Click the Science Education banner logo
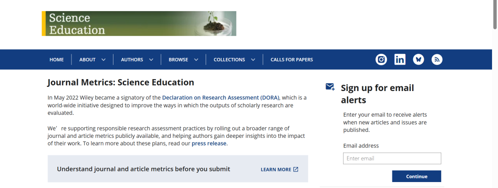This screenshot has height=188, width=498. point(139,23)
